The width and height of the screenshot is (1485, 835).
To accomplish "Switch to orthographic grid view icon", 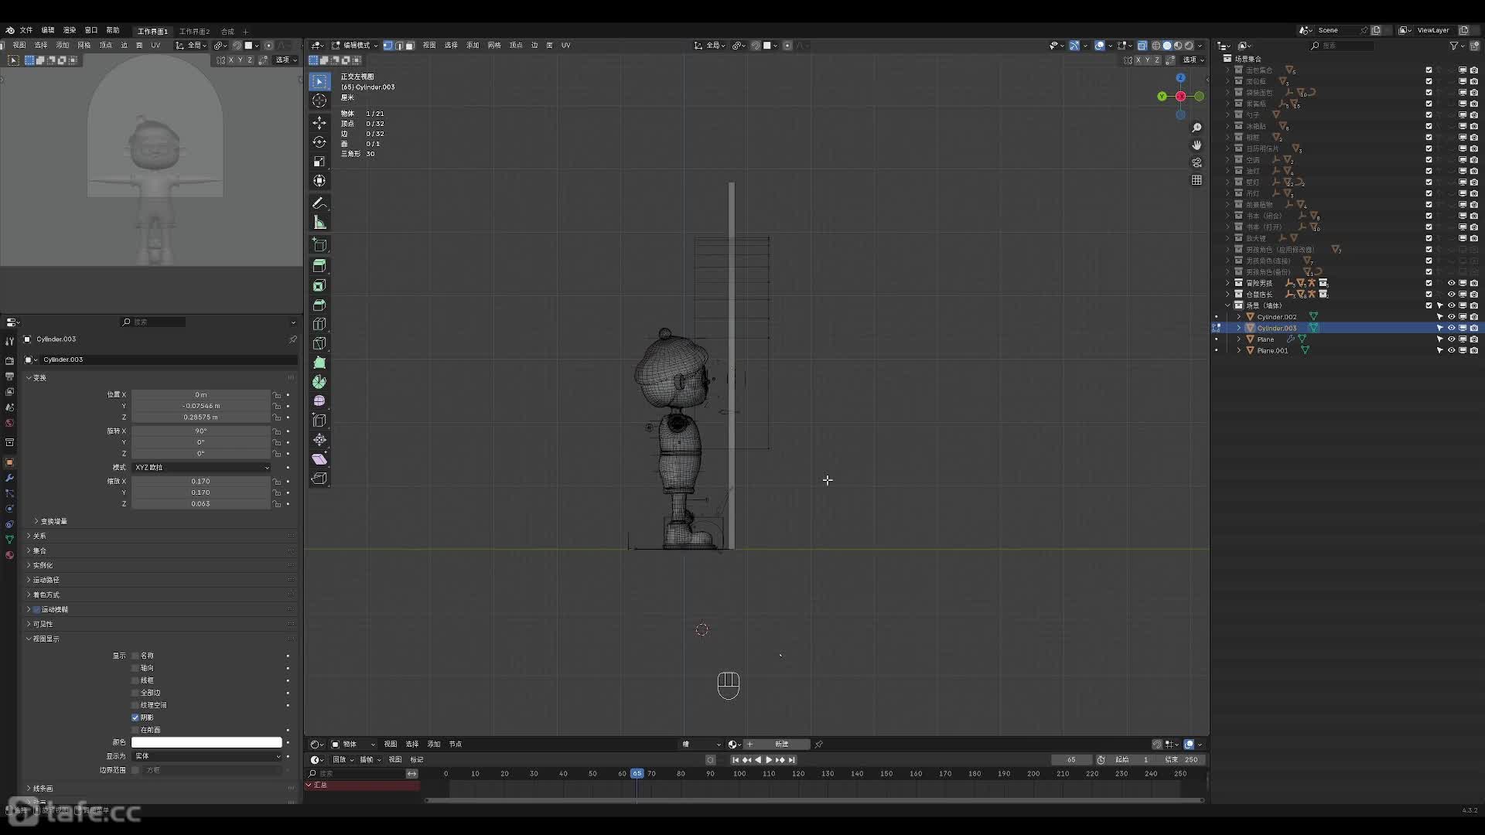I will point(1197,180).
